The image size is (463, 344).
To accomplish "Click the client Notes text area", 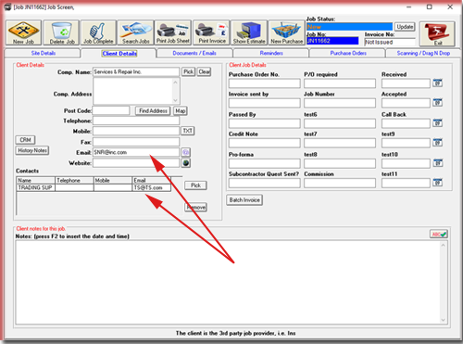I will pos(228,283).
